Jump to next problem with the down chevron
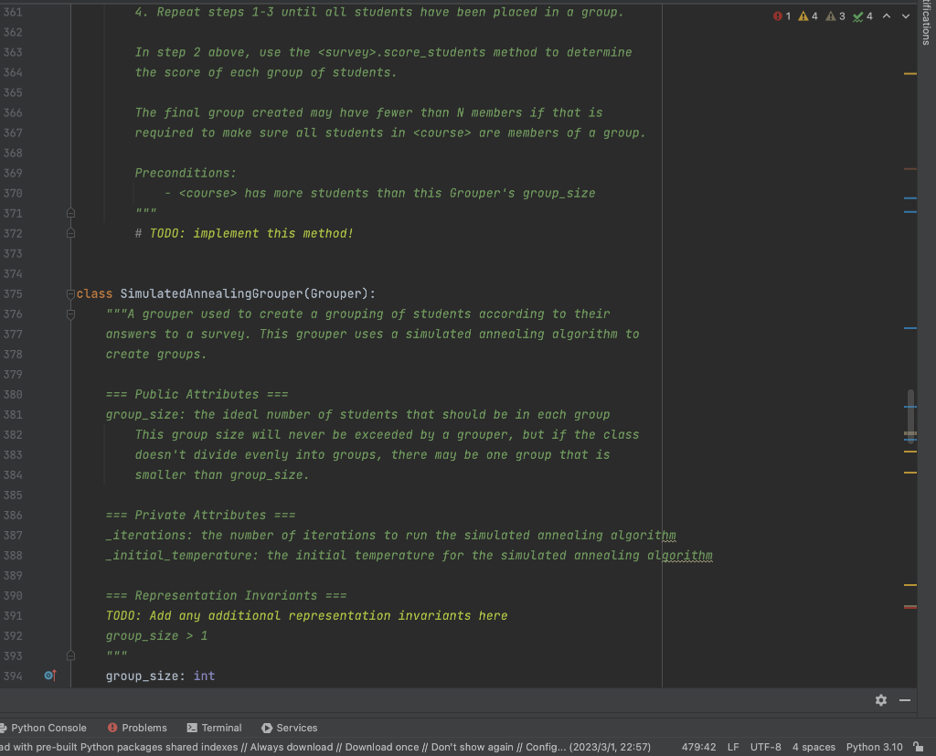This screenshot has width=936, height=756. click(x=903, y=16)
